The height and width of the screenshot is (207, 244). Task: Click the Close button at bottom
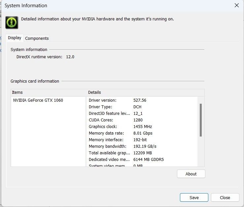(x=225, y=197)
